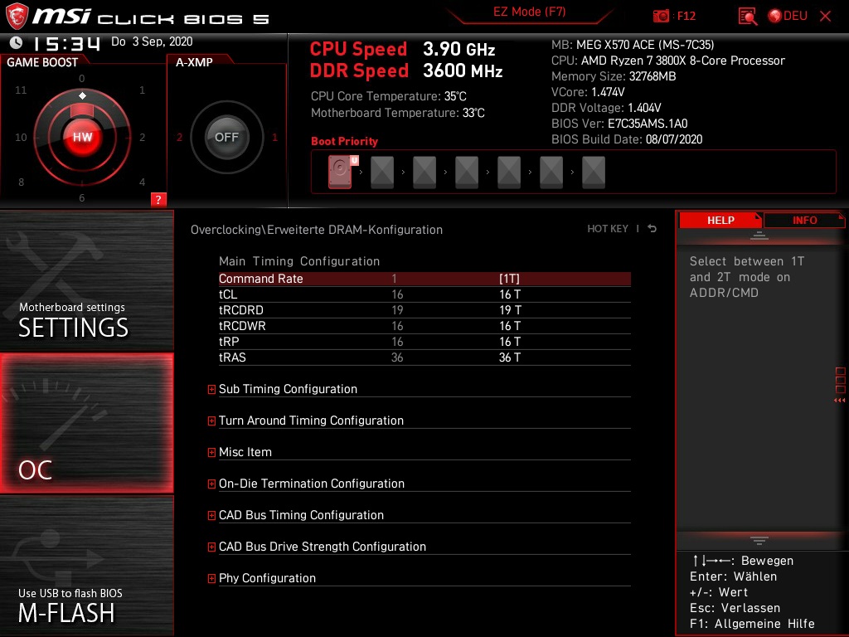Select A-XMP profile 2
This screenshot has height=637, width=849.
point(179,138)
